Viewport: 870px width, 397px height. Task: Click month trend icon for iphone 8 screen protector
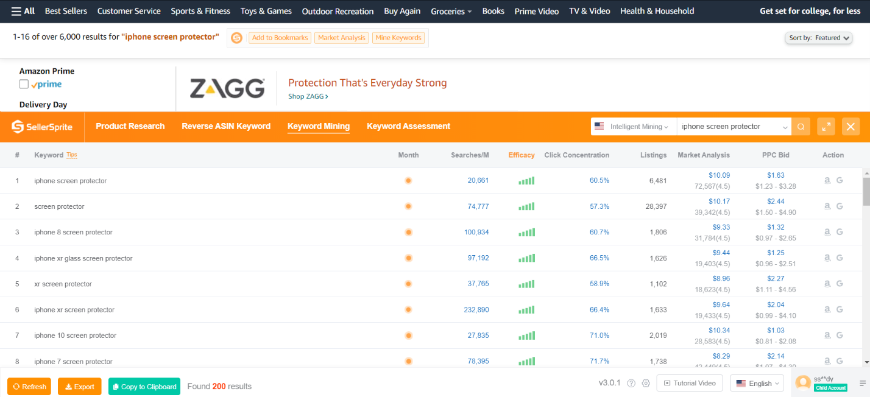tap(408, 232)
